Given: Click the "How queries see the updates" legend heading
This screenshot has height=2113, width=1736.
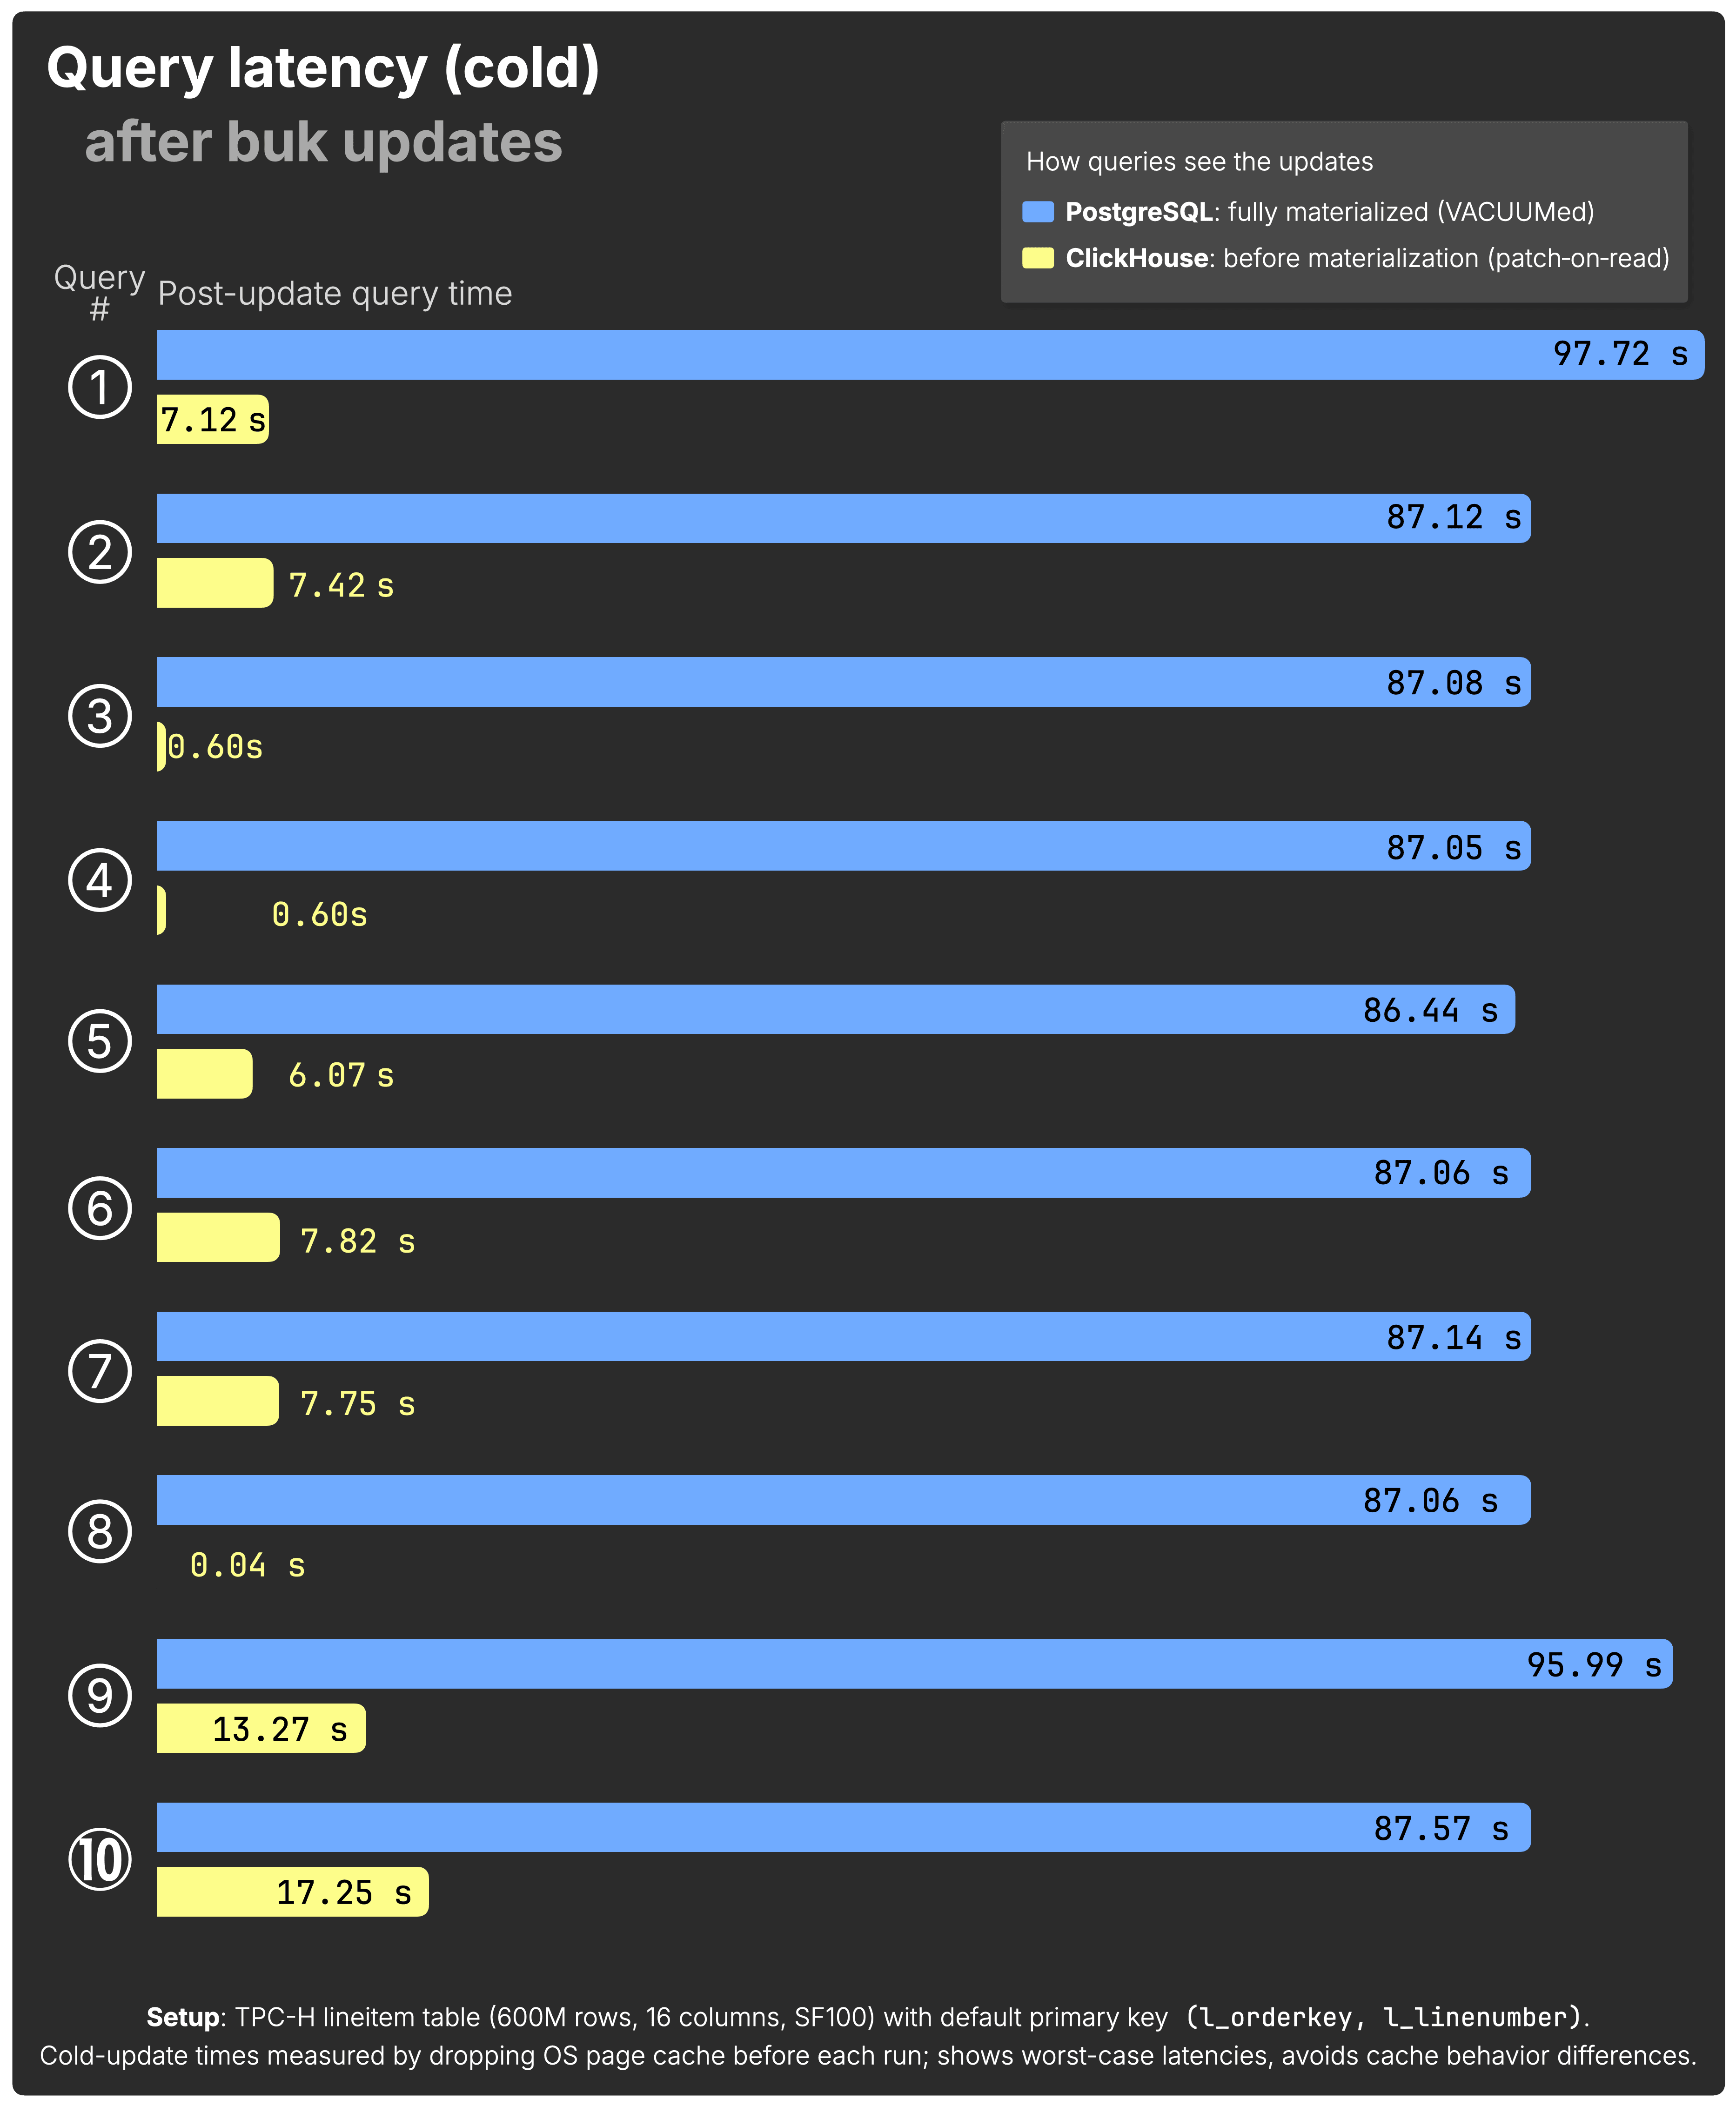Looking at the screenshot, I should tap(1199, 162).
